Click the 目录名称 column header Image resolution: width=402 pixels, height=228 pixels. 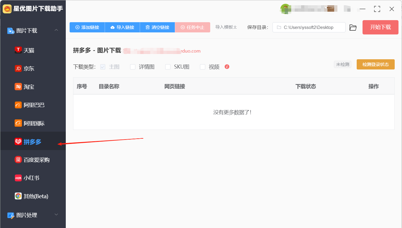coord(109,86)
